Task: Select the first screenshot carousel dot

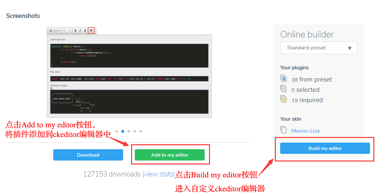Action: tap(117, 131)
